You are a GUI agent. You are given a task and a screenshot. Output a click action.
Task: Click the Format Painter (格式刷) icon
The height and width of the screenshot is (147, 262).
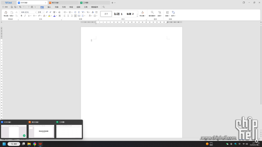coord(6,13)
